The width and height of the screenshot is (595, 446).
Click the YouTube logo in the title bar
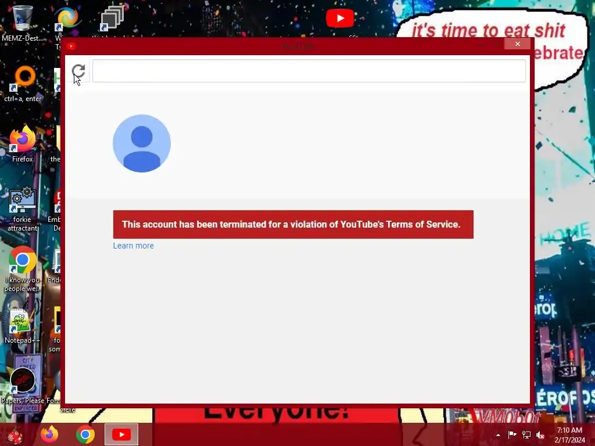[71, 46]
